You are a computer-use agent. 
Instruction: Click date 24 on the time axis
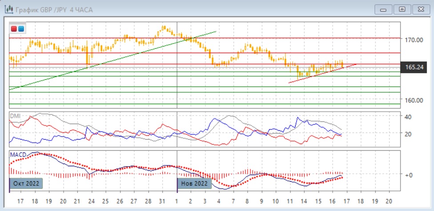91,200
